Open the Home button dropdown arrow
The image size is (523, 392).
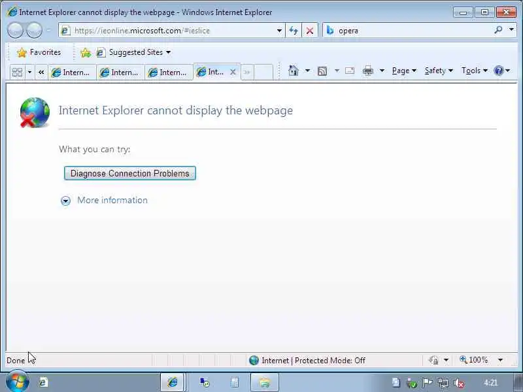point(307,71)
